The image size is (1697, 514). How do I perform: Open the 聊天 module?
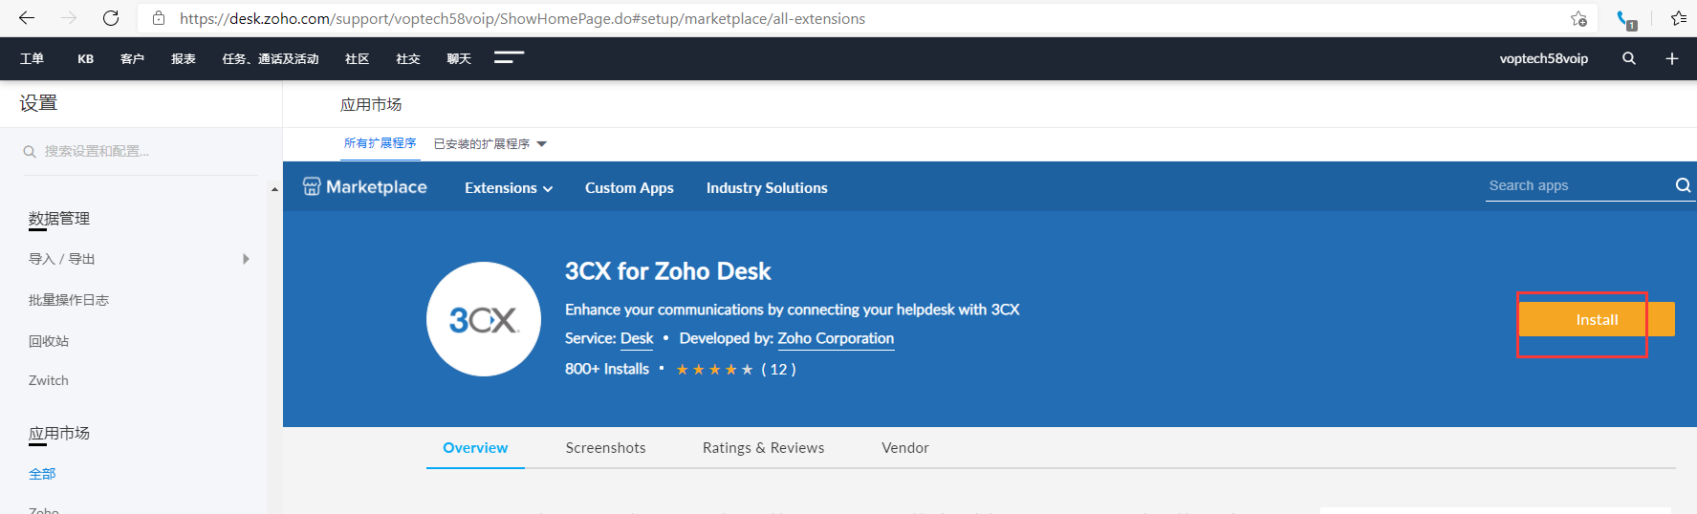tap(459, 58)
